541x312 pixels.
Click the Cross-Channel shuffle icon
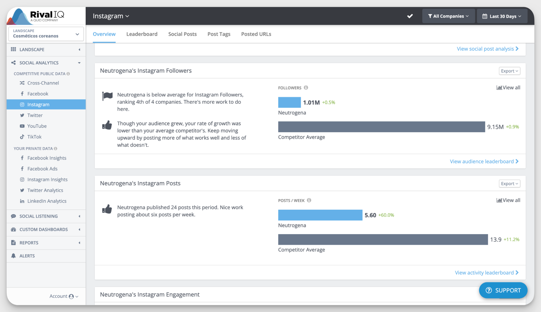[22, 83]
